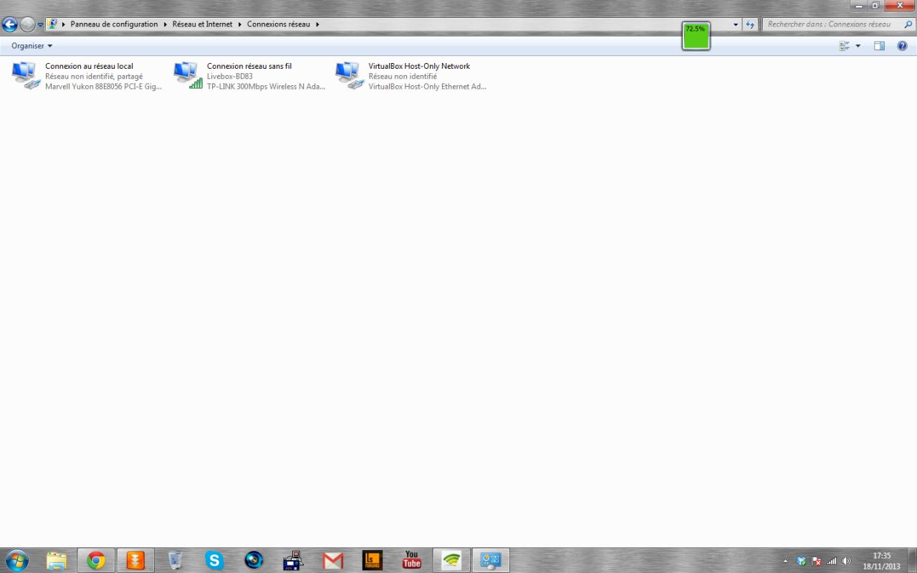Click the Connexions réseau breadcrumb

(x=279, y=24)
